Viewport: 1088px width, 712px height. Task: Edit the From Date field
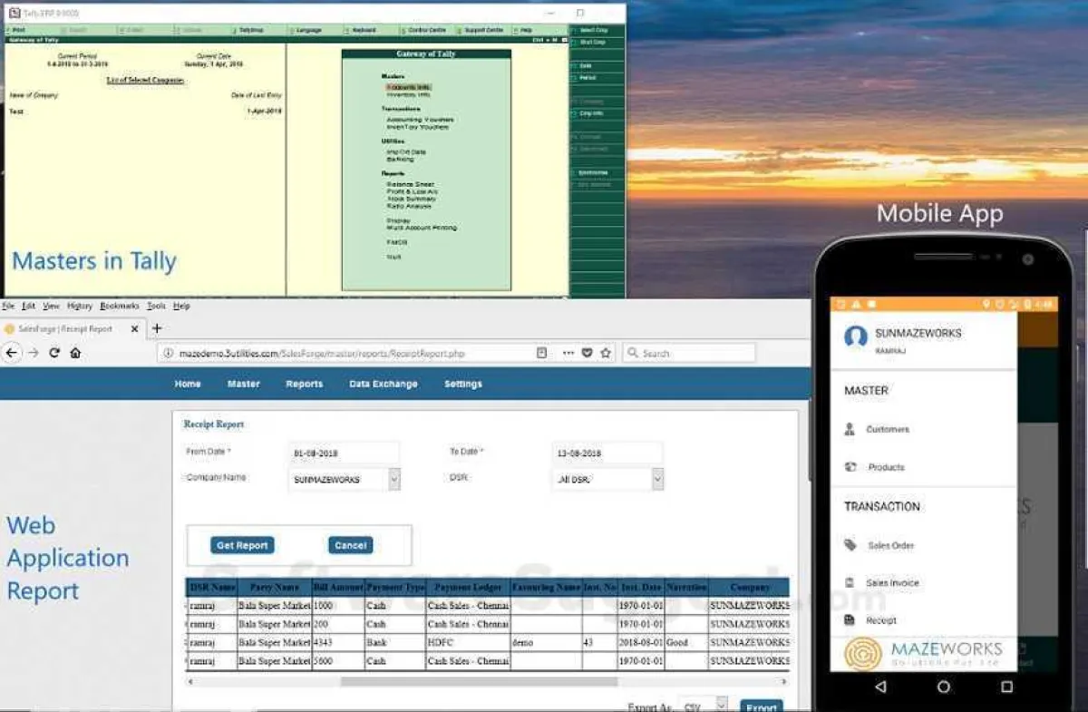(x=344, y=453)
